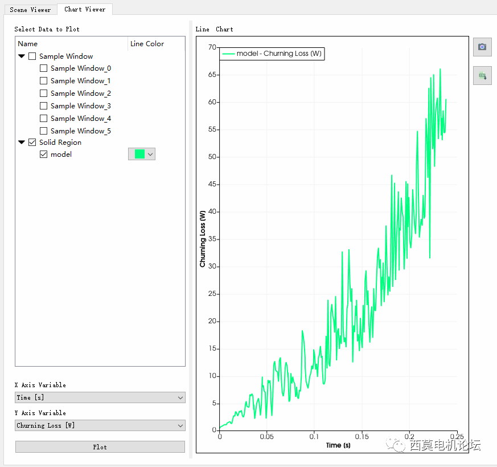497x467 pixels.
Task: Open the Y Axis Variable dropdown
Action: [x=100, y=425]
